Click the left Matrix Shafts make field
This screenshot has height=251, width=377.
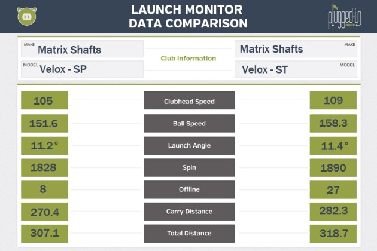83,49
